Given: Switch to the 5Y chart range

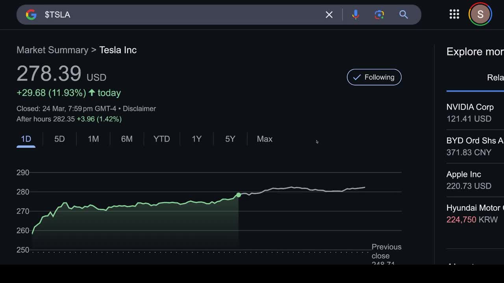Looking at the screenshot, I should (230, 139).
